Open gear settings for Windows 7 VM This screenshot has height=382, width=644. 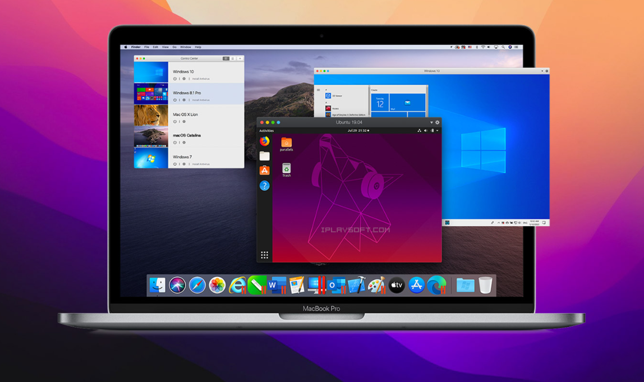tap(184, 164)
